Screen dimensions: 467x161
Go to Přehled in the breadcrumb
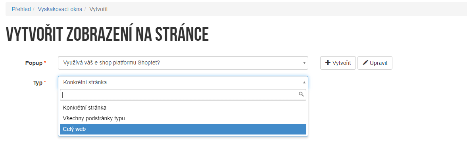coord(21,9)
